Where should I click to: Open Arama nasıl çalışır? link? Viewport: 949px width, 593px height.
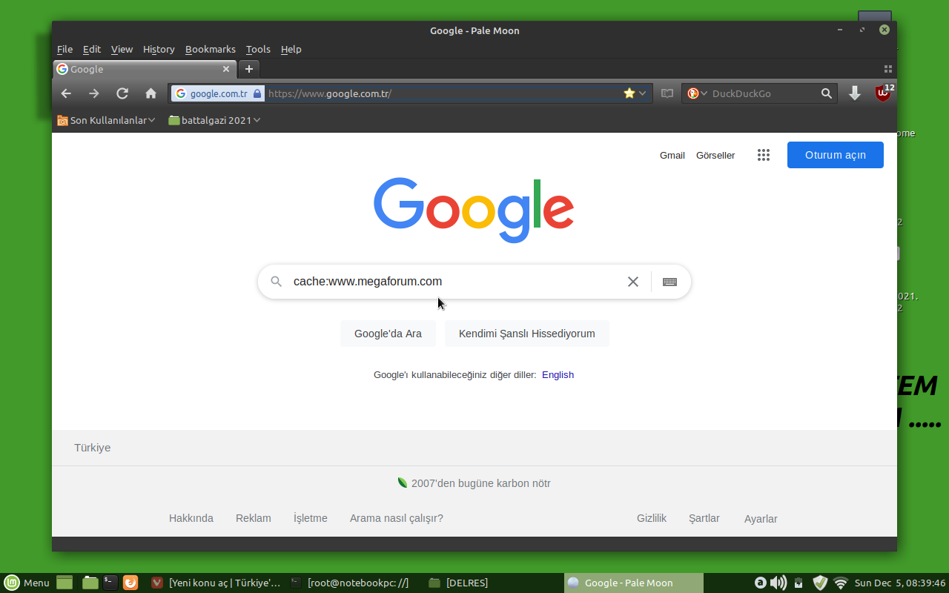tap(397, 518)
